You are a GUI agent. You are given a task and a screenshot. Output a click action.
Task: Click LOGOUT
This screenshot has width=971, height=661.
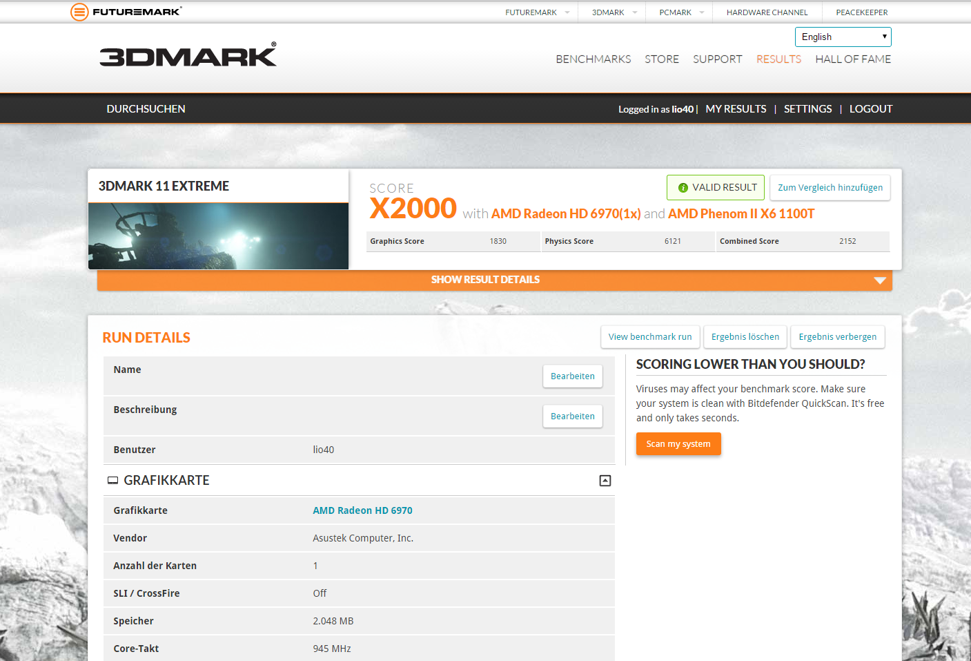pyautogui.click(x=871, y=109)
